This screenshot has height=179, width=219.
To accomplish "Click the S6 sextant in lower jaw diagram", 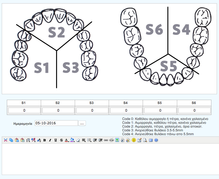I will tap(154, 29).
